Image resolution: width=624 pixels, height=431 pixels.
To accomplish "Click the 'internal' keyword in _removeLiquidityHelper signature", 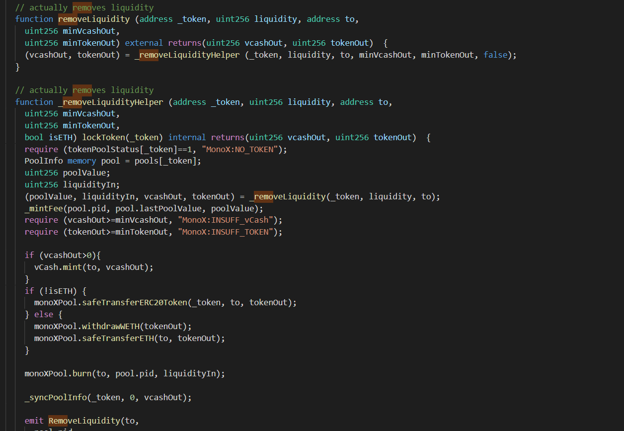I will 187,138.
